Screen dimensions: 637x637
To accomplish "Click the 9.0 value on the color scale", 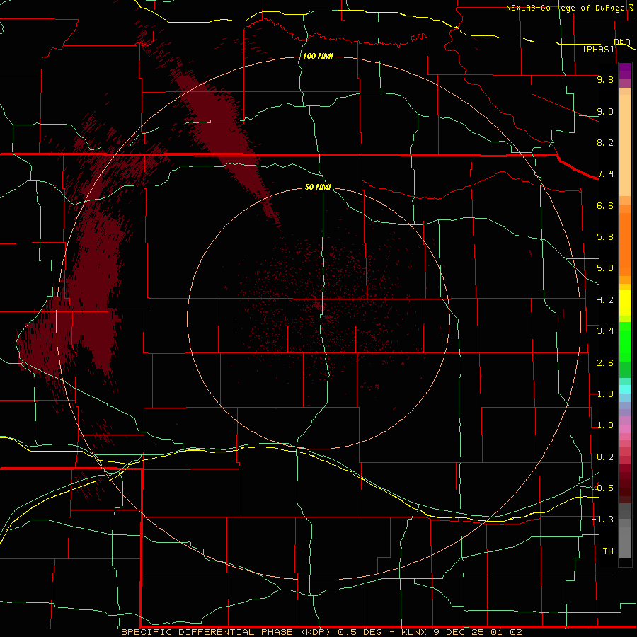I will (x=605, y=111).
